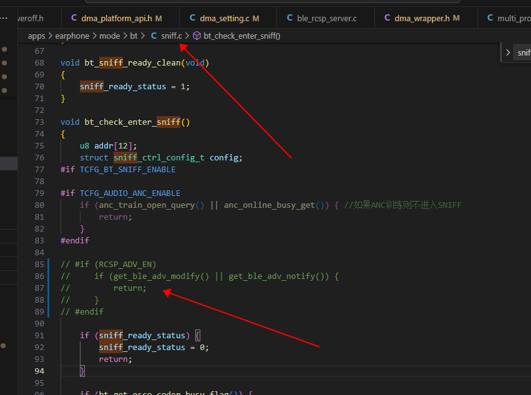Open the "mode" breadcrumb folder
Image resolution: width=531 pixels, height=395 pixels.
[109, 36]
